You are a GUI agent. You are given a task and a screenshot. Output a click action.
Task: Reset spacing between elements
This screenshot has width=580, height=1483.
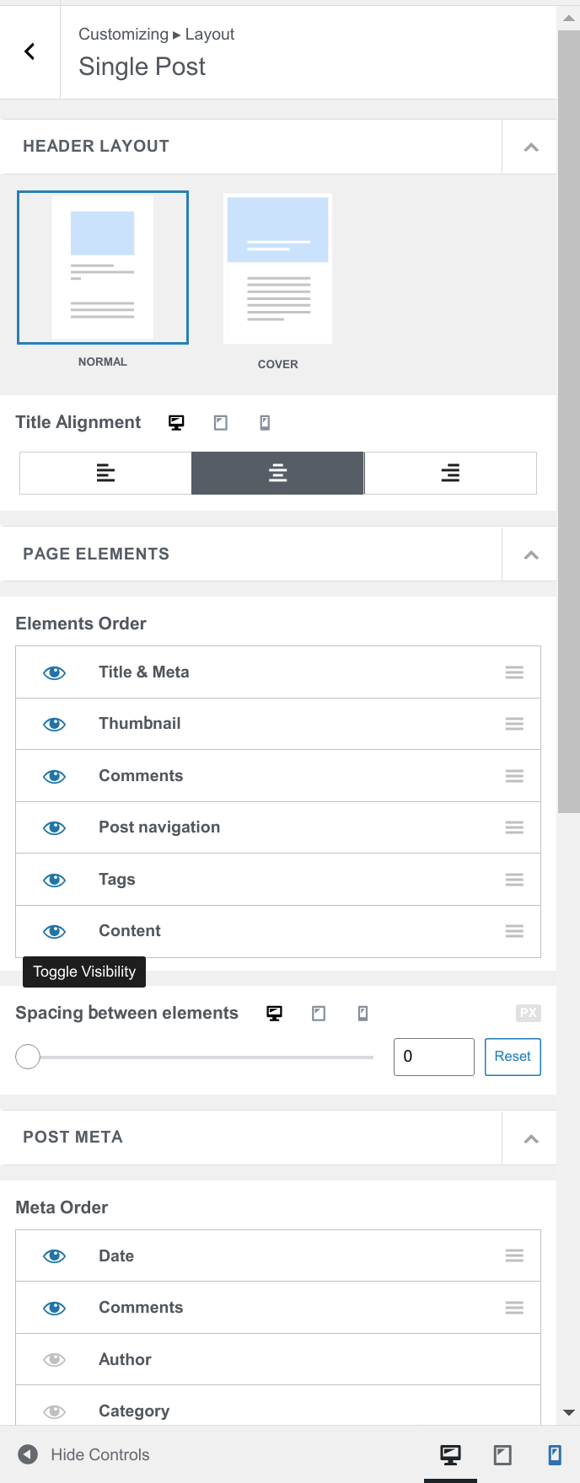513,1056
